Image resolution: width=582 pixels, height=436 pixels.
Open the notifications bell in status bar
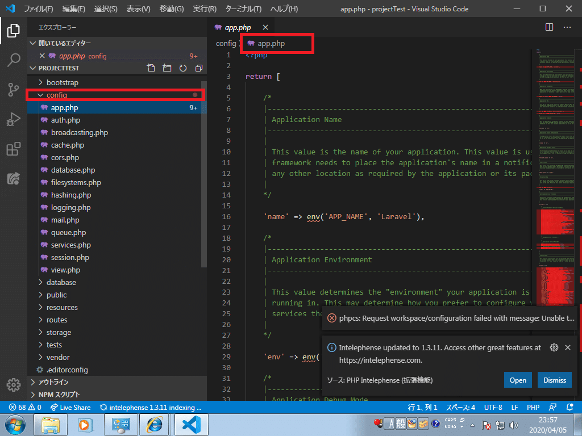[570, 408]
